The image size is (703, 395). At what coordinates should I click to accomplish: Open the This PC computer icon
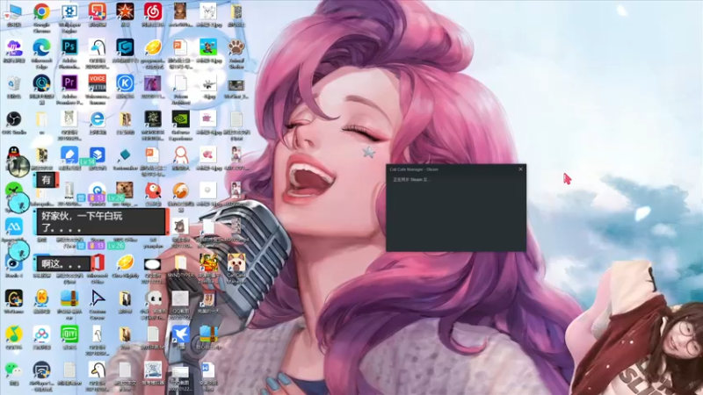(13, 12)
